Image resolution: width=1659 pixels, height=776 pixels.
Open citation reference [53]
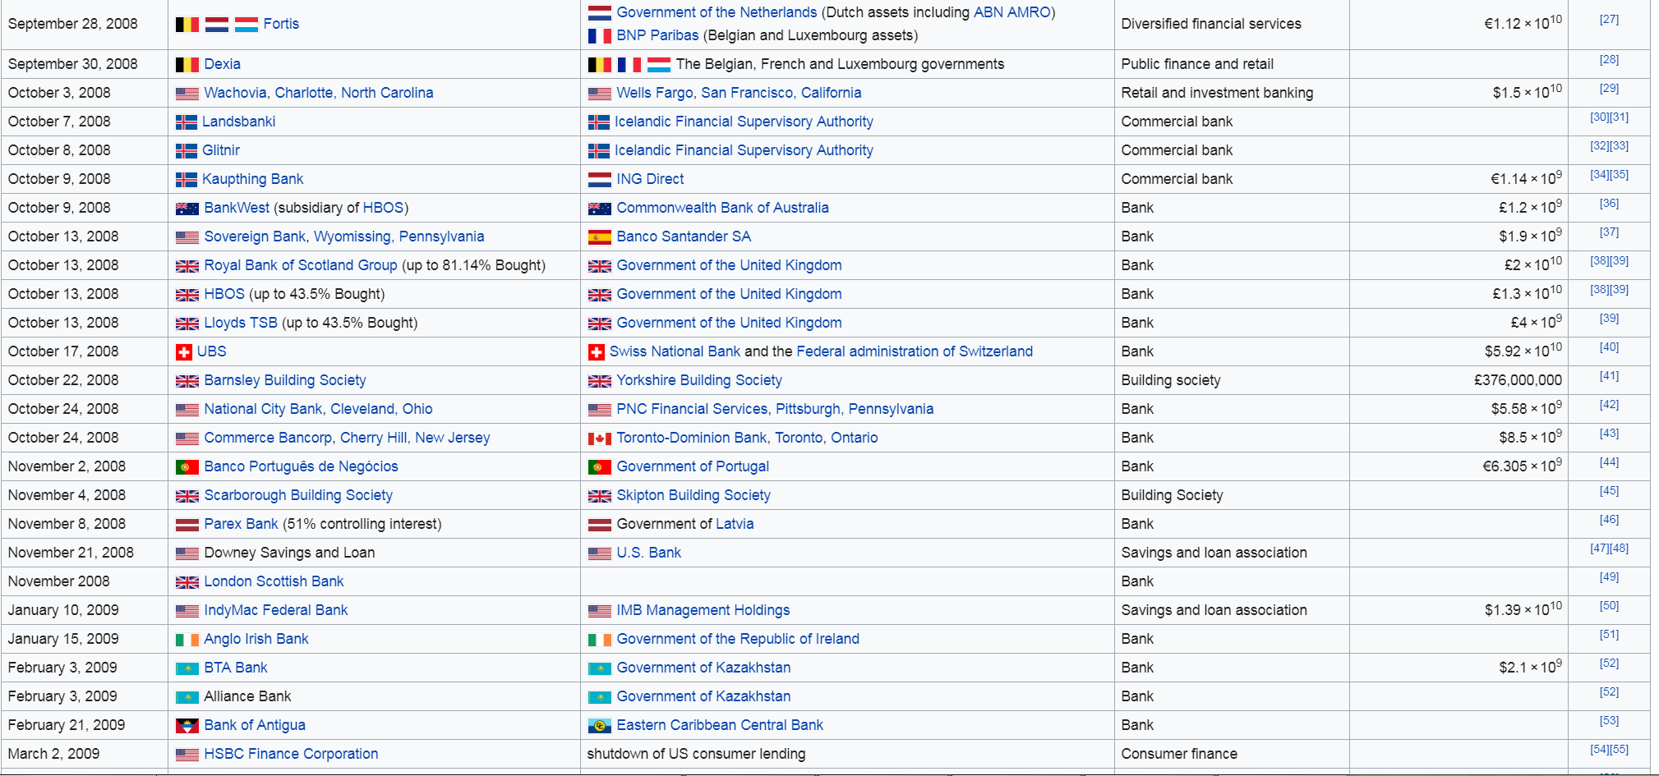coord(1609,720)
